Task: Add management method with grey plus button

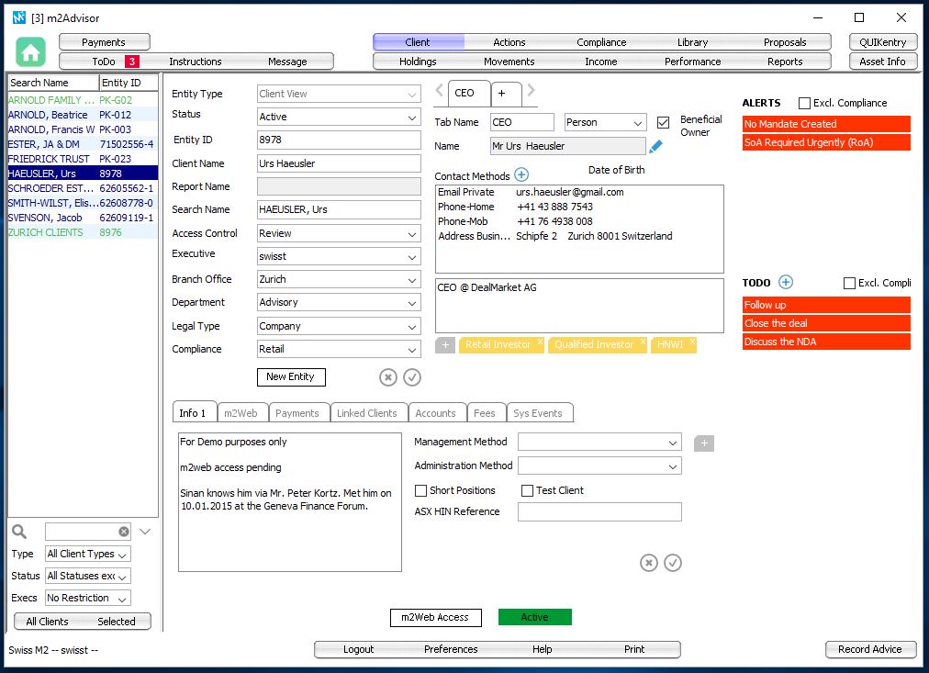Action: pos(704,443)
